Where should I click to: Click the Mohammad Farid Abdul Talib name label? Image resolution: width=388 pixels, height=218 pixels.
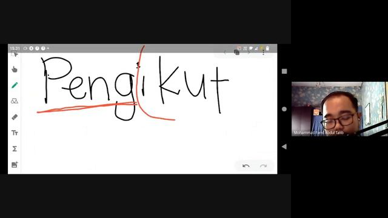[x=319, y=133]
